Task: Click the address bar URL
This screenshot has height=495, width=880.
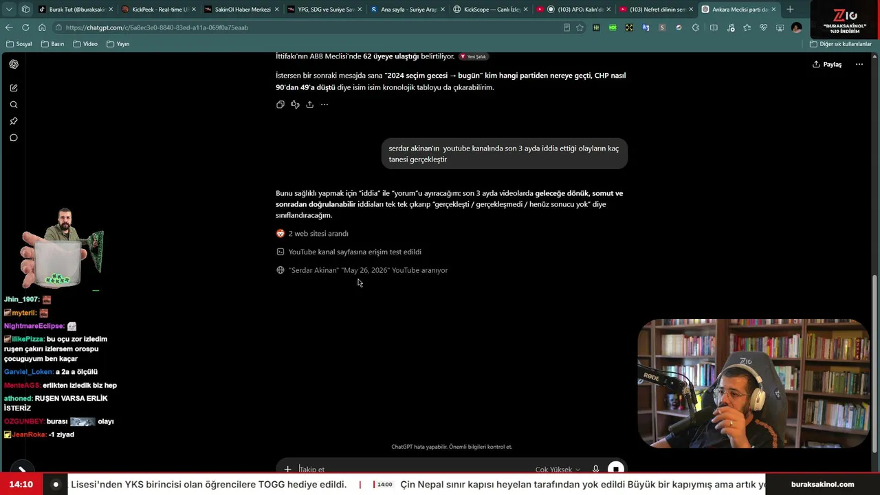Action: pos(157,27)
